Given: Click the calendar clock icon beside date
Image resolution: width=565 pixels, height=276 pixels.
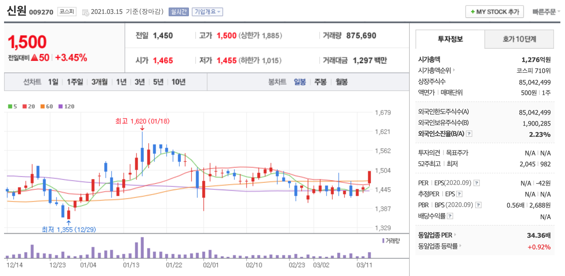Looking at the screenshot, I should [85, 12].
